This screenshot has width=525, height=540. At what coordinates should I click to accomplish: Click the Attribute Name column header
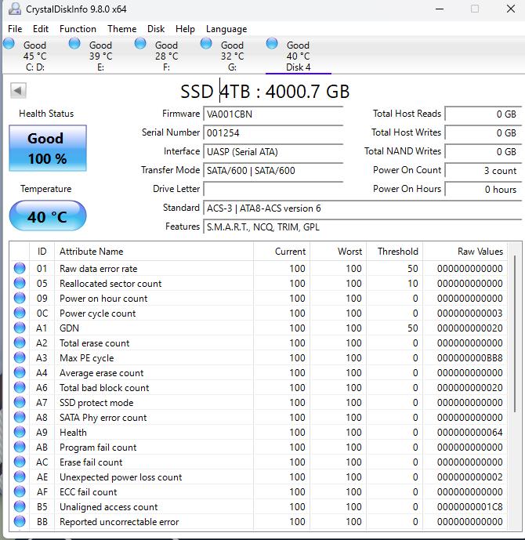coord(154,251)
